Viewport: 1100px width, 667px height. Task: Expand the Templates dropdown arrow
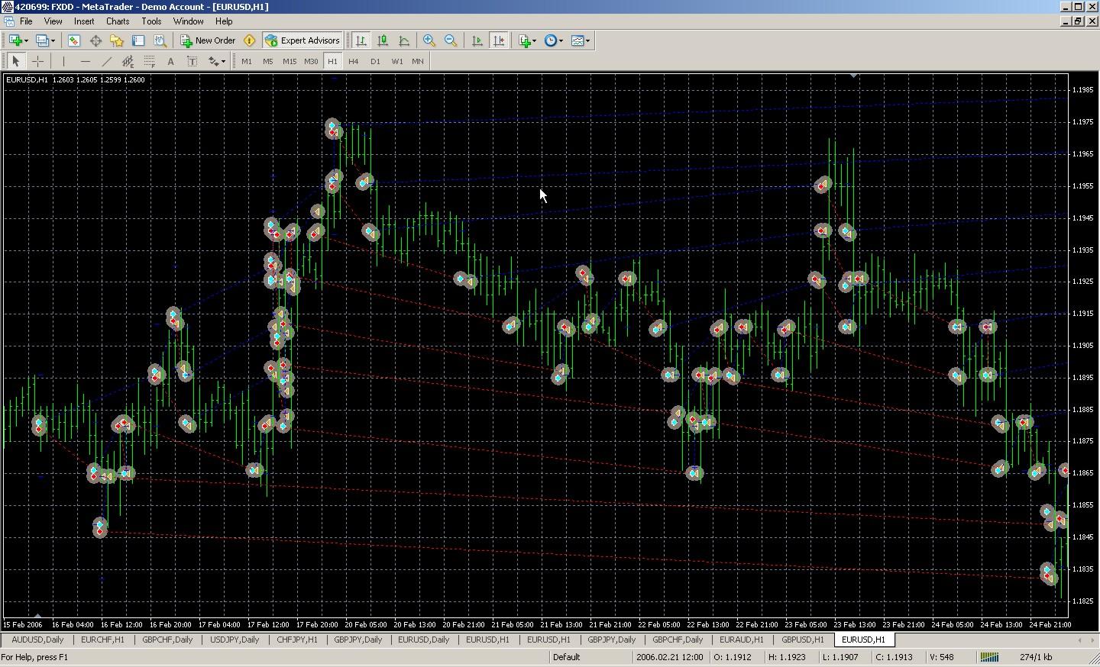[x=587, y=40]
